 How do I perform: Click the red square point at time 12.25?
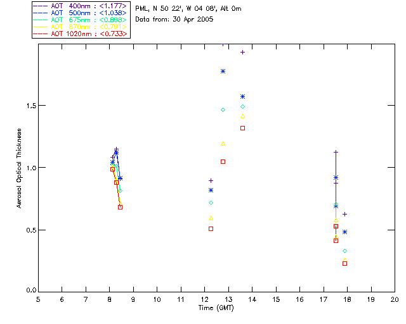click(x=211, y=229)
